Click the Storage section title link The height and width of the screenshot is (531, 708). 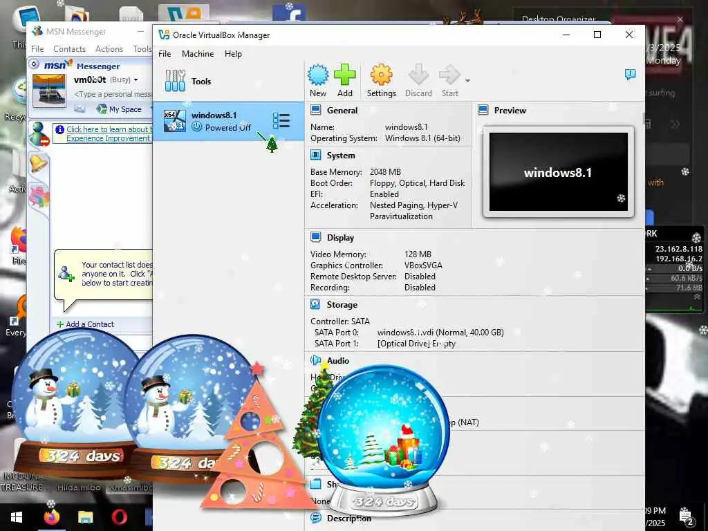point(342,305)
